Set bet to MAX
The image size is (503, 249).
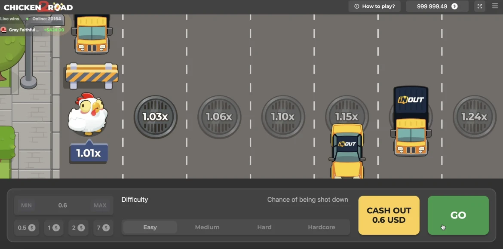100,206
